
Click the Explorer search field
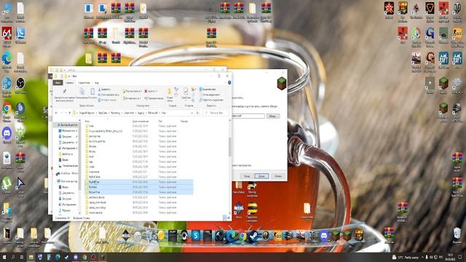(216, 113)
